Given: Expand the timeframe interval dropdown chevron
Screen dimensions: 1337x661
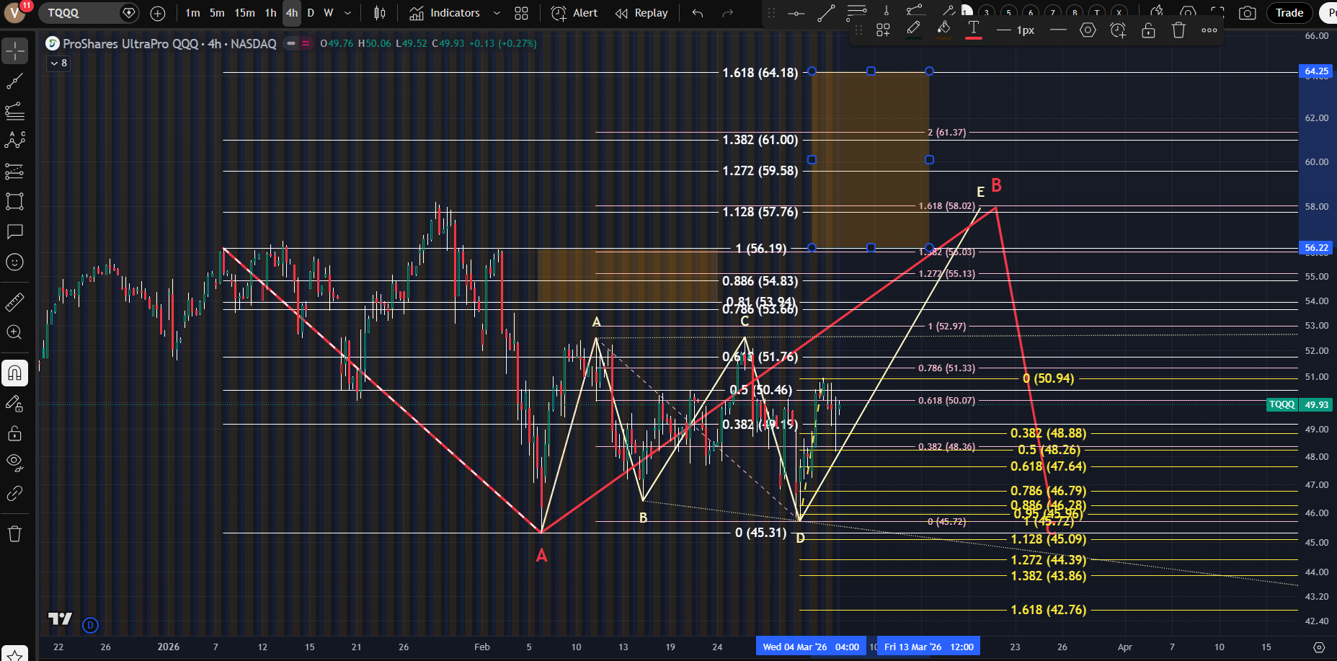Looking at the screenshot, I should (348, 13).
